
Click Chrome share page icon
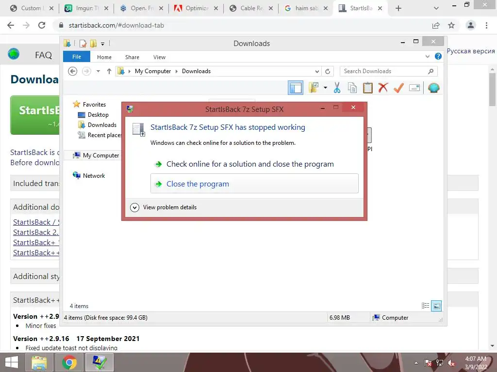(436, 25)
